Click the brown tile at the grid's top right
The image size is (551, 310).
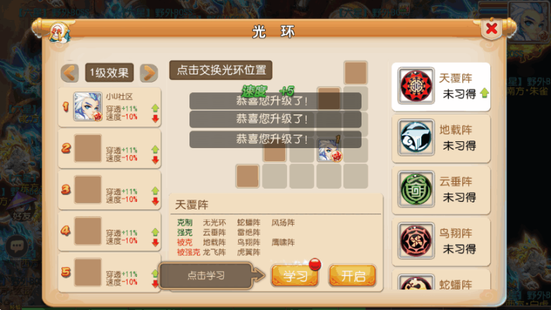tap(355, 73)
